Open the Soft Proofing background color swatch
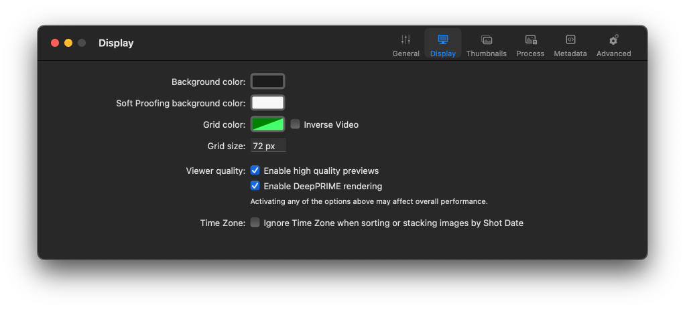The image size is (685, 309). (267, 103)
